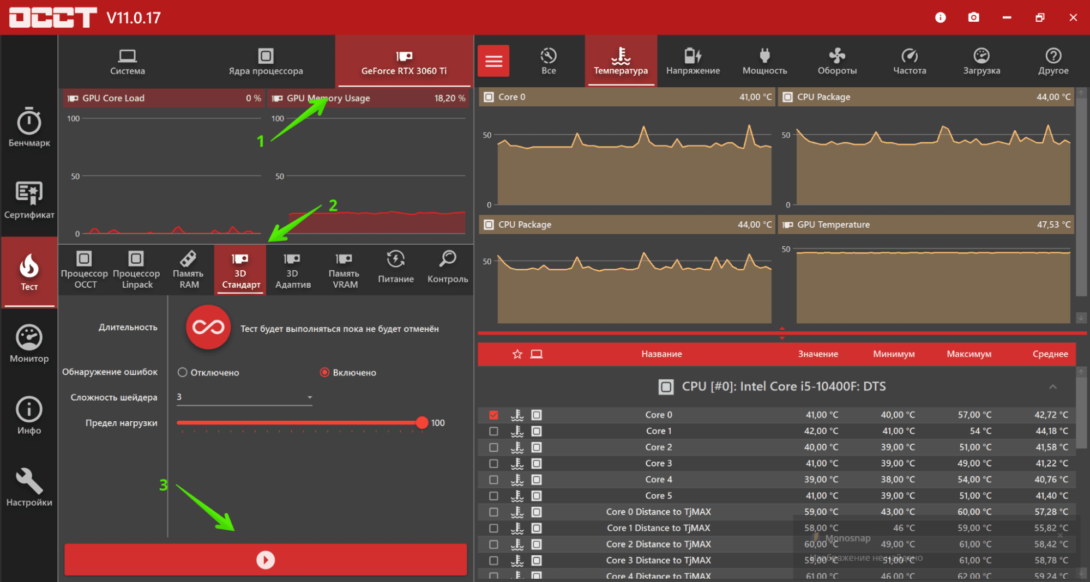Click the GPU Core Load graph header
Viewport: 1090px width, 582px height.
(164, 98)
